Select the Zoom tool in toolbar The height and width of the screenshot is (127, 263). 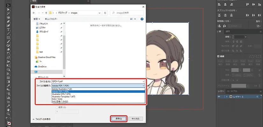click(8, 114)
